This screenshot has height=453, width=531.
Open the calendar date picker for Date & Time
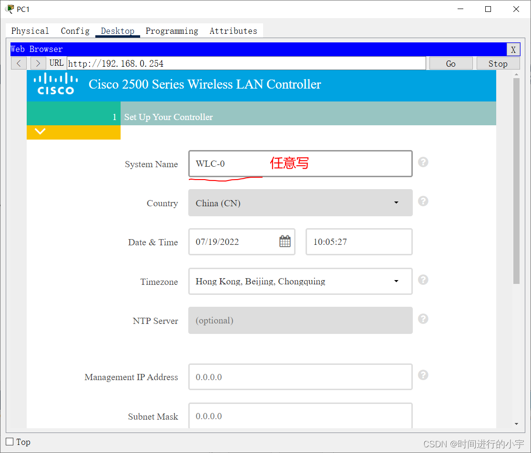pos(285,242)
